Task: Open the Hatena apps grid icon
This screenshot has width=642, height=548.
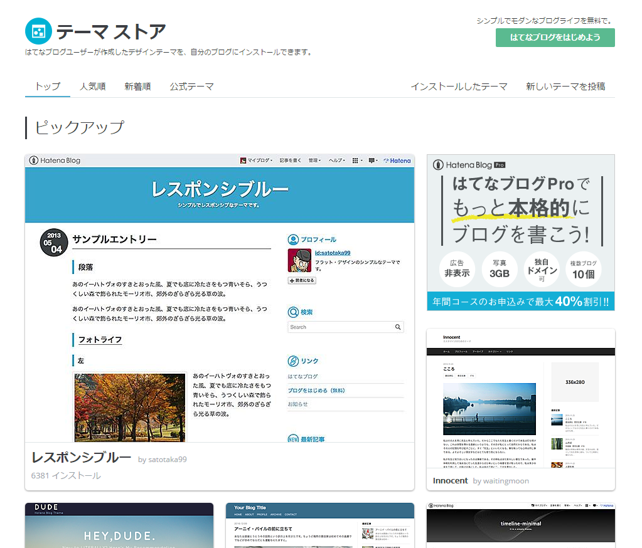Action: (356, 161)
